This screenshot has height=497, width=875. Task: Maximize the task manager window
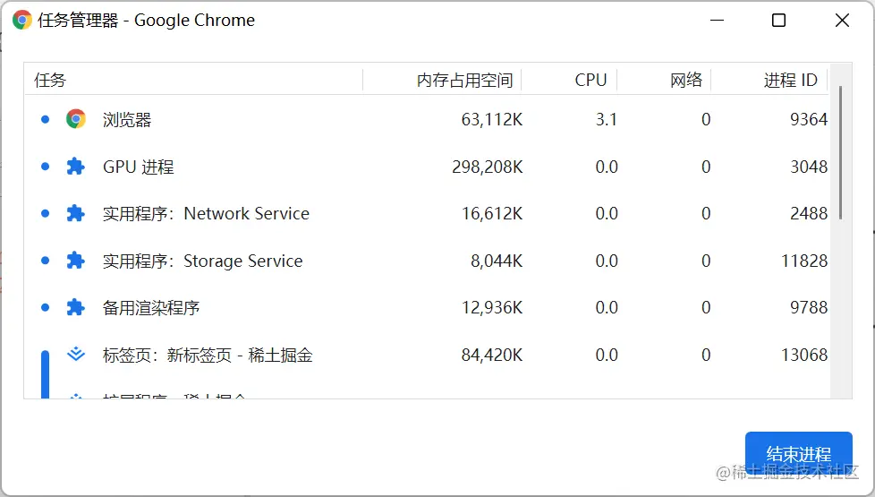click(x=778, y=20)
